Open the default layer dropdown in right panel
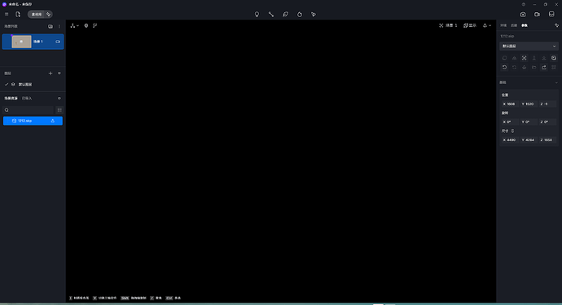 (x=529, y=46)
